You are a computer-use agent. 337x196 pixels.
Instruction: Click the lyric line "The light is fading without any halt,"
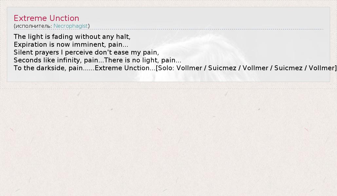point(72,37)
